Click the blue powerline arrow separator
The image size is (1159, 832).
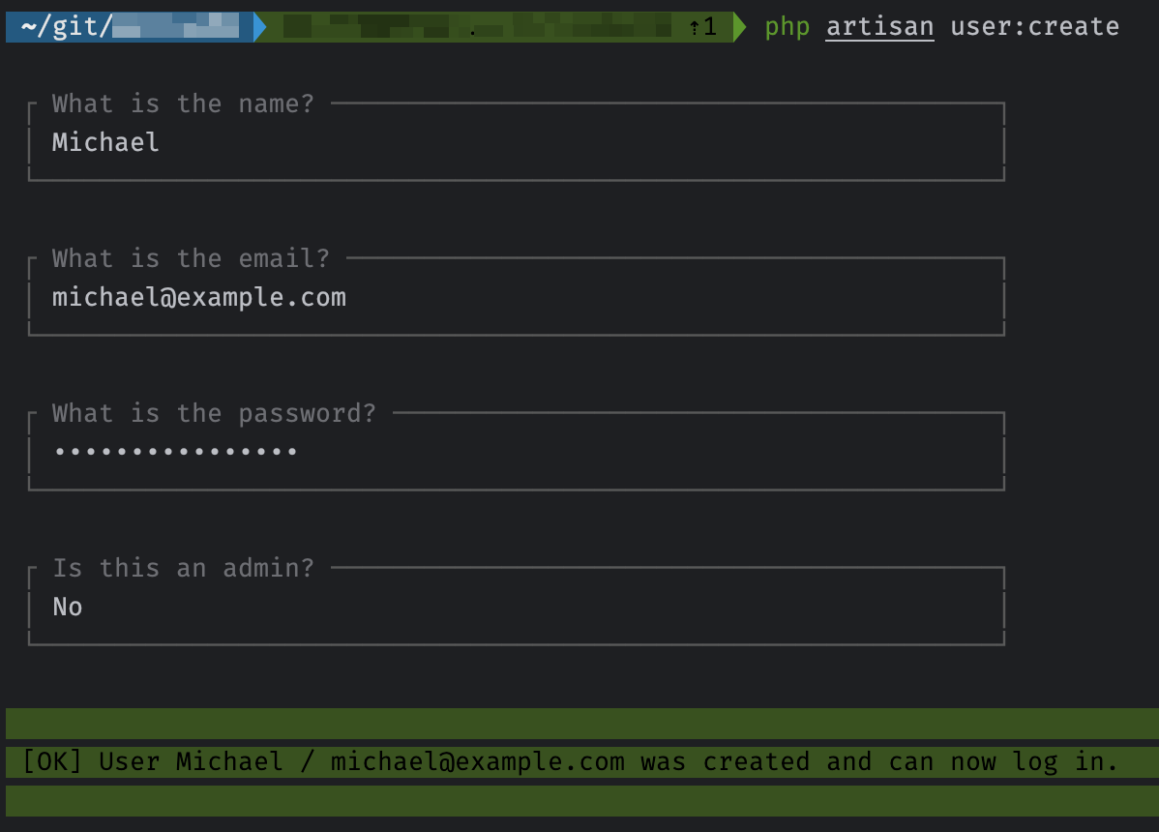coord(253,26)
